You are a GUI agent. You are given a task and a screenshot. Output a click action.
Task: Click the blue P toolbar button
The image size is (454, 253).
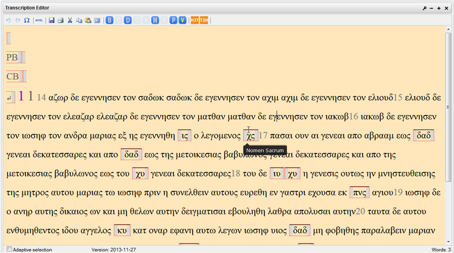click(x=174, y=20)
